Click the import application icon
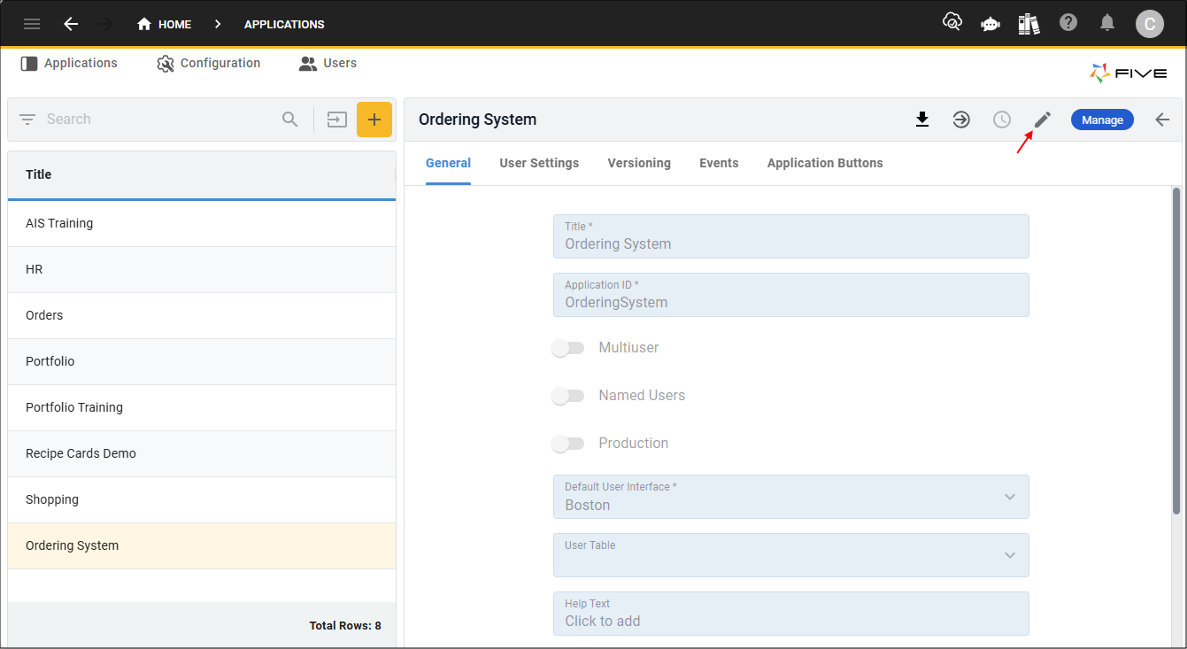The width and height of the screenshot is (1187, 649). click(x=336, y=120)
